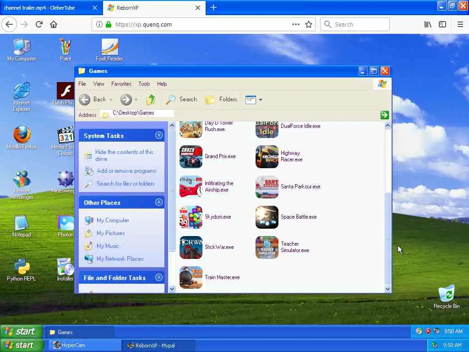Viewport: 469px width, 352px height.
Task: Open Python REPL desktop icon
Action: [x=22, y=270]
